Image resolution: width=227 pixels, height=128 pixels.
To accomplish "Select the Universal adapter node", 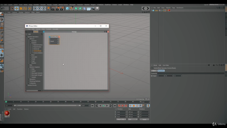I will point(36,49).
